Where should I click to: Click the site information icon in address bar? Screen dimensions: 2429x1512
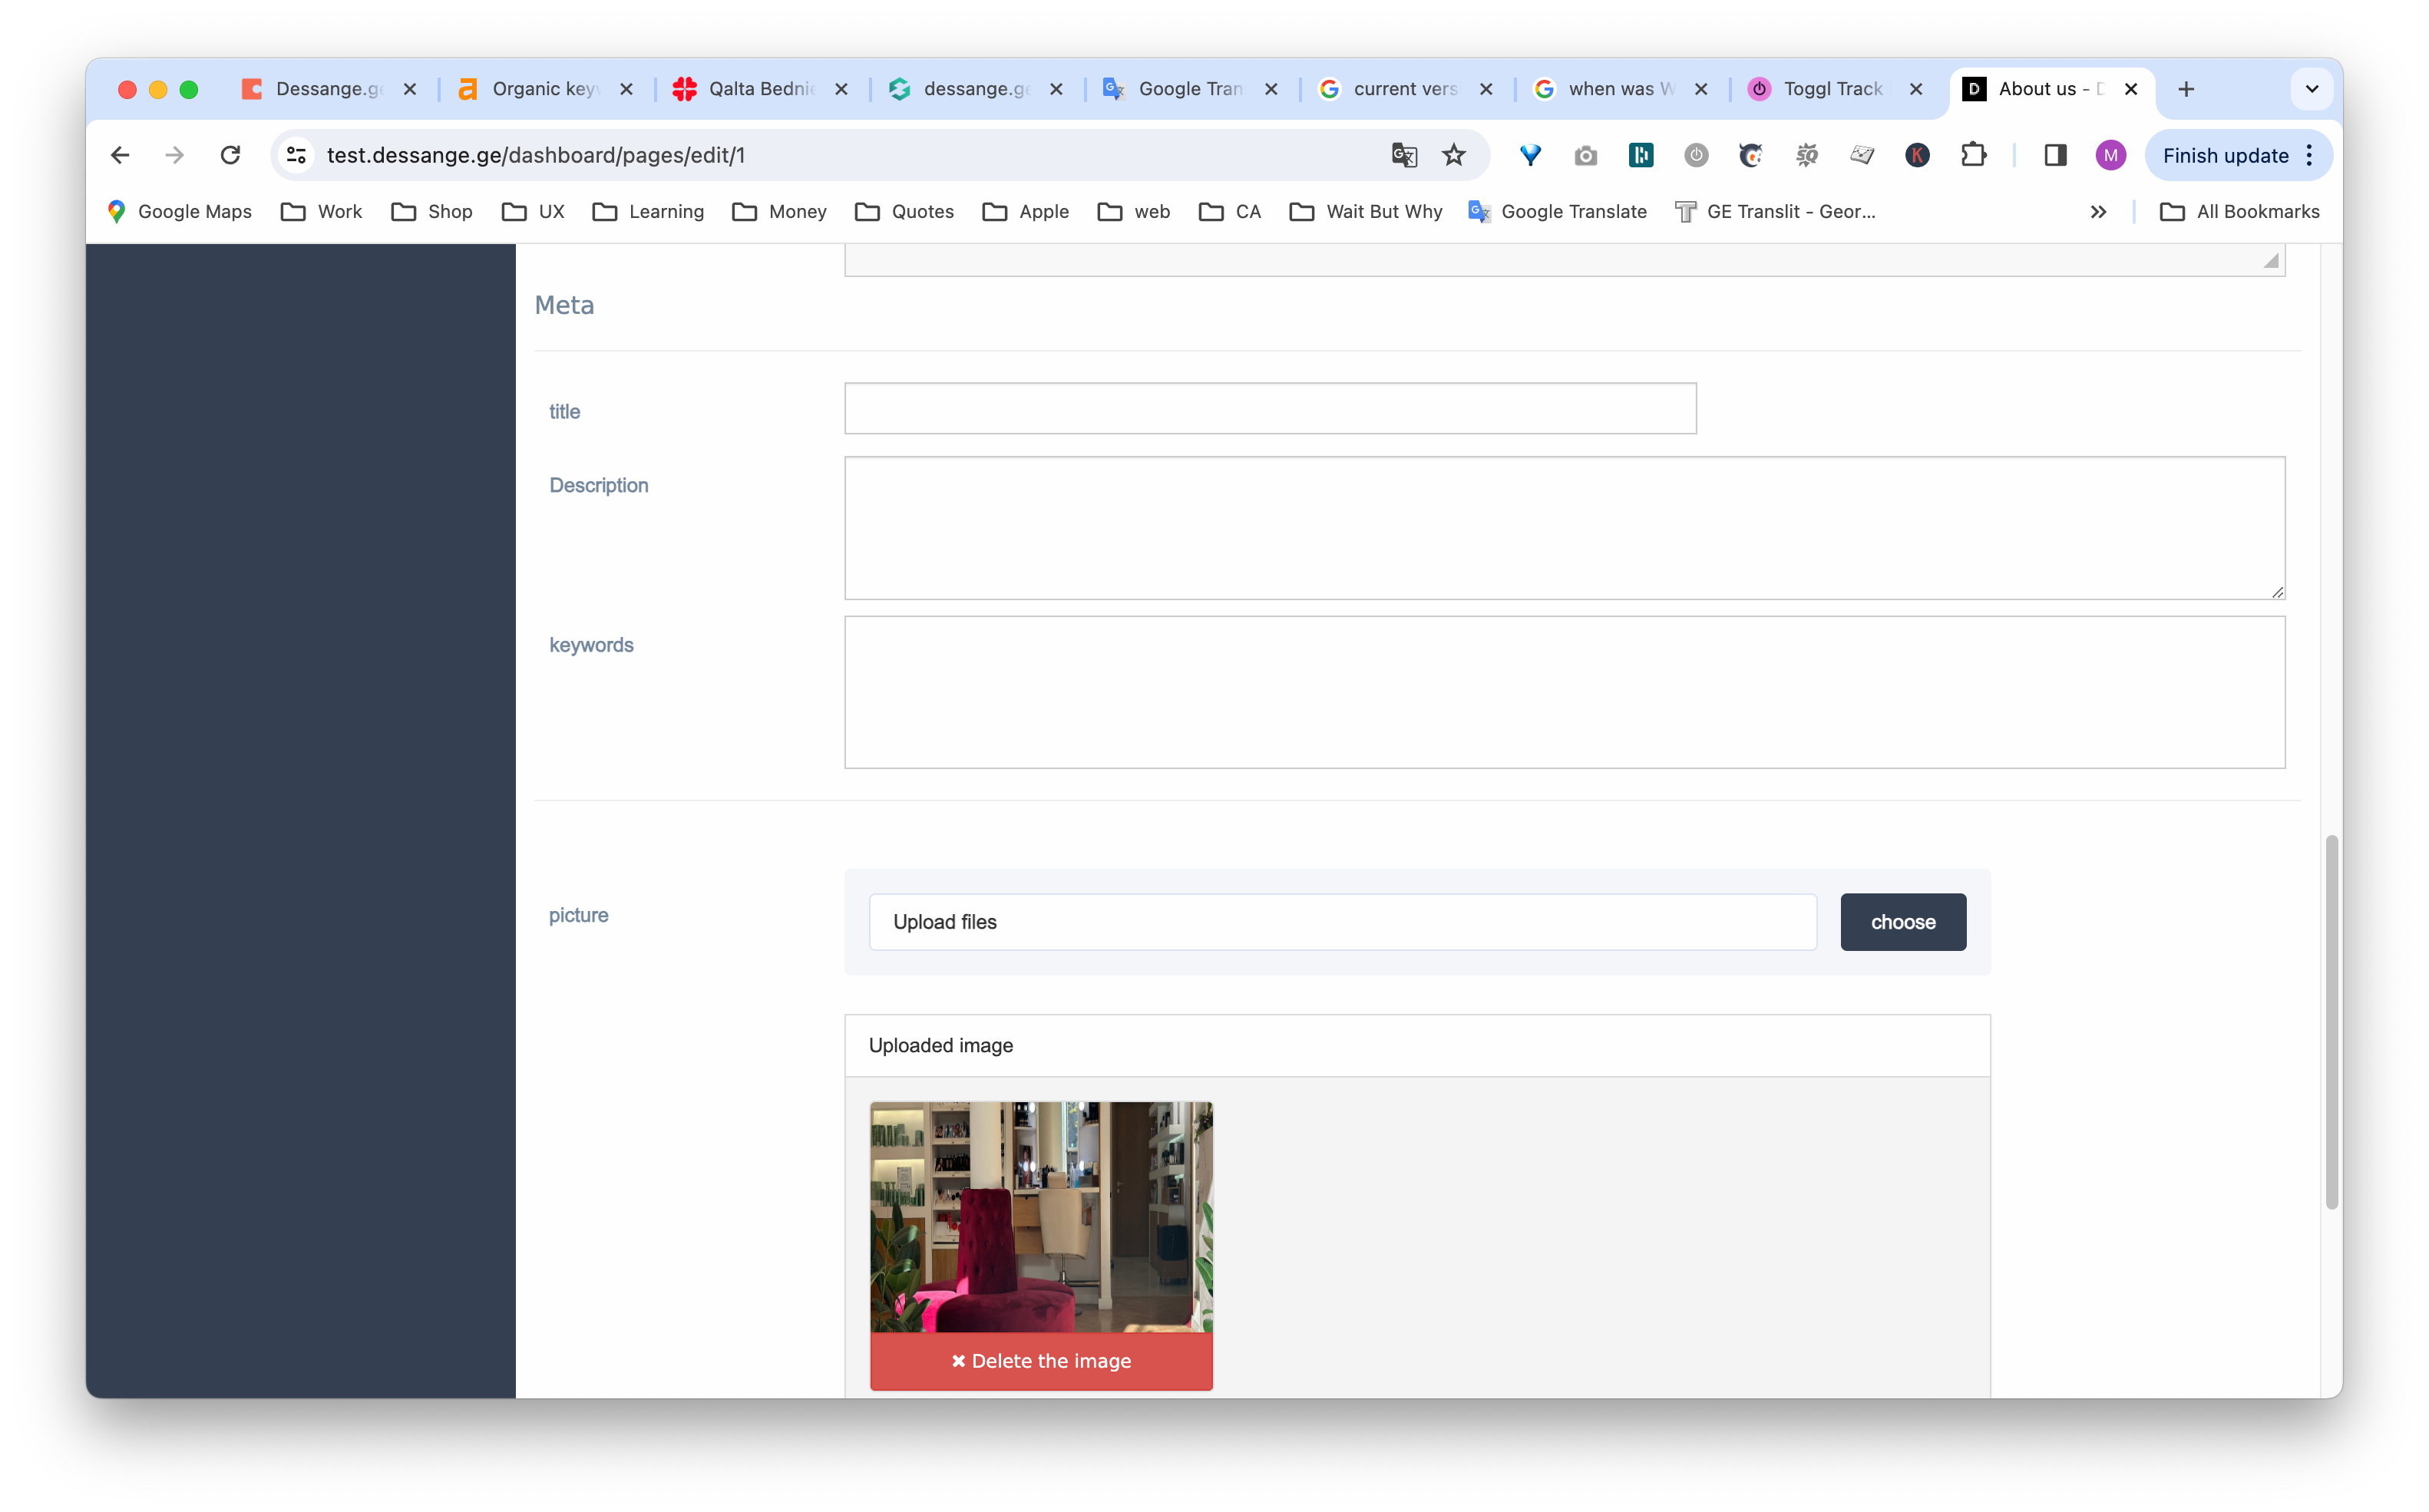point(296,155)
